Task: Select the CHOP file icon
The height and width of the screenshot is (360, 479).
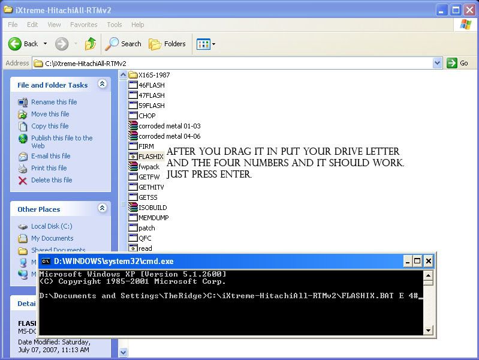Action: (133, 116)
